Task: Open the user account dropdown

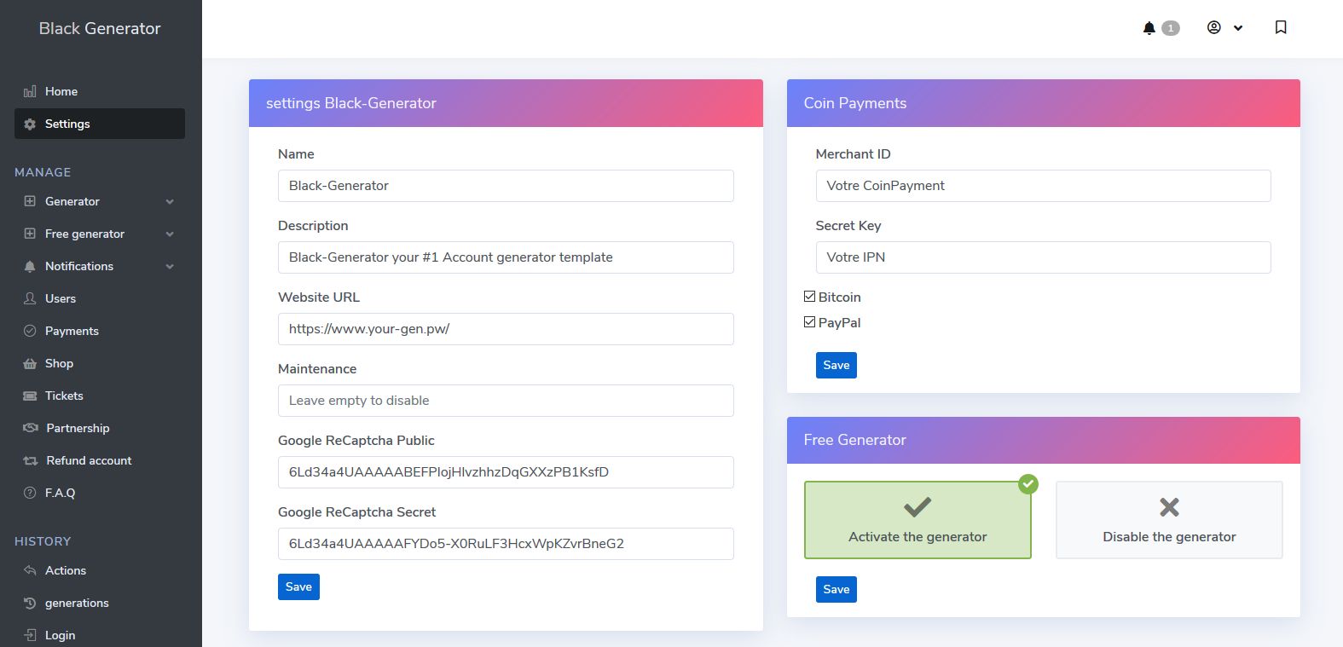Action: [x=1224, y=28]
